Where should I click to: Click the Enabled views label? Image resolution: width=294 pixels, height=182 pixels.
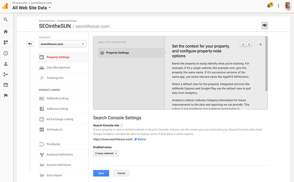pos(103,147)
